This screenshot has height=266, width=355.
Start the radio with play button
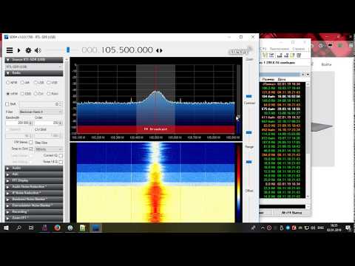(18, 50)
